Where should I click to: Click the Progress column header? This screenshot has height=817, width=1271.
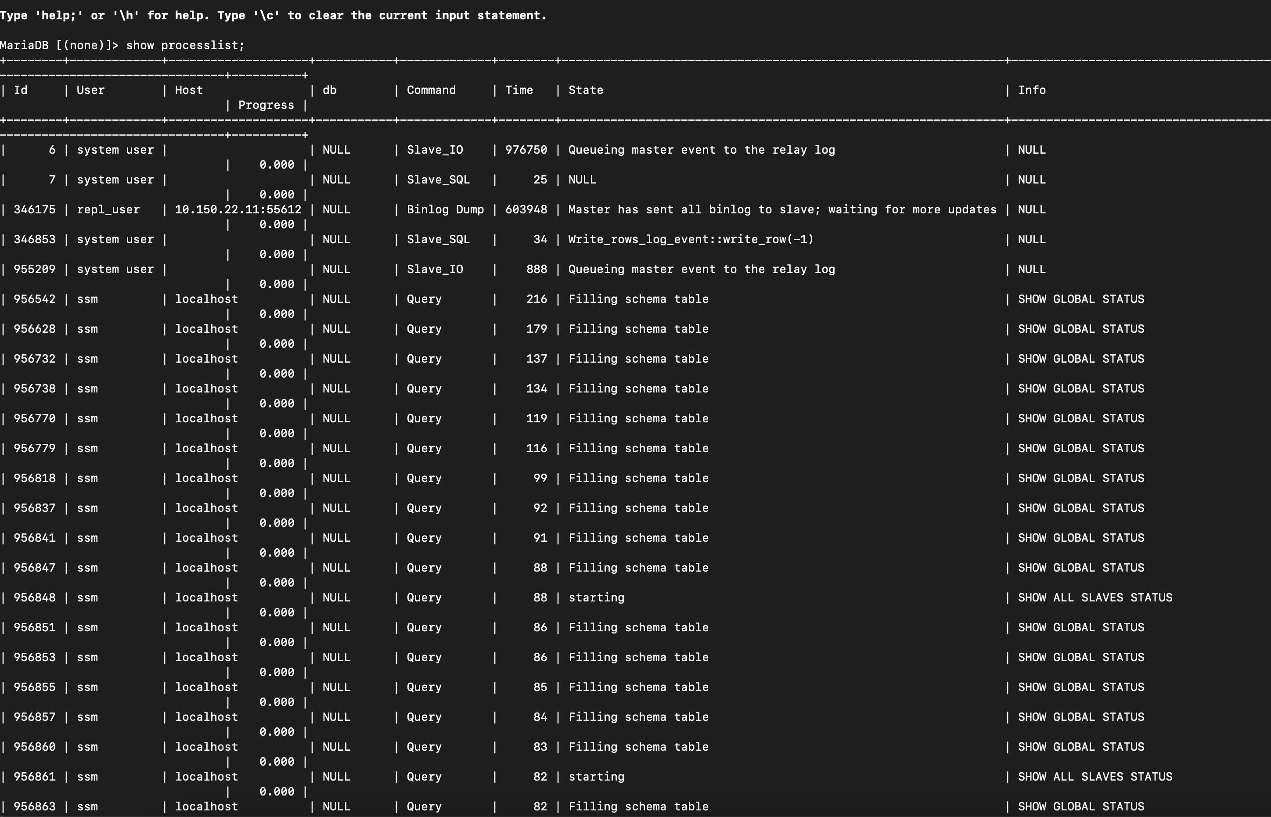[x=266, y=105]
